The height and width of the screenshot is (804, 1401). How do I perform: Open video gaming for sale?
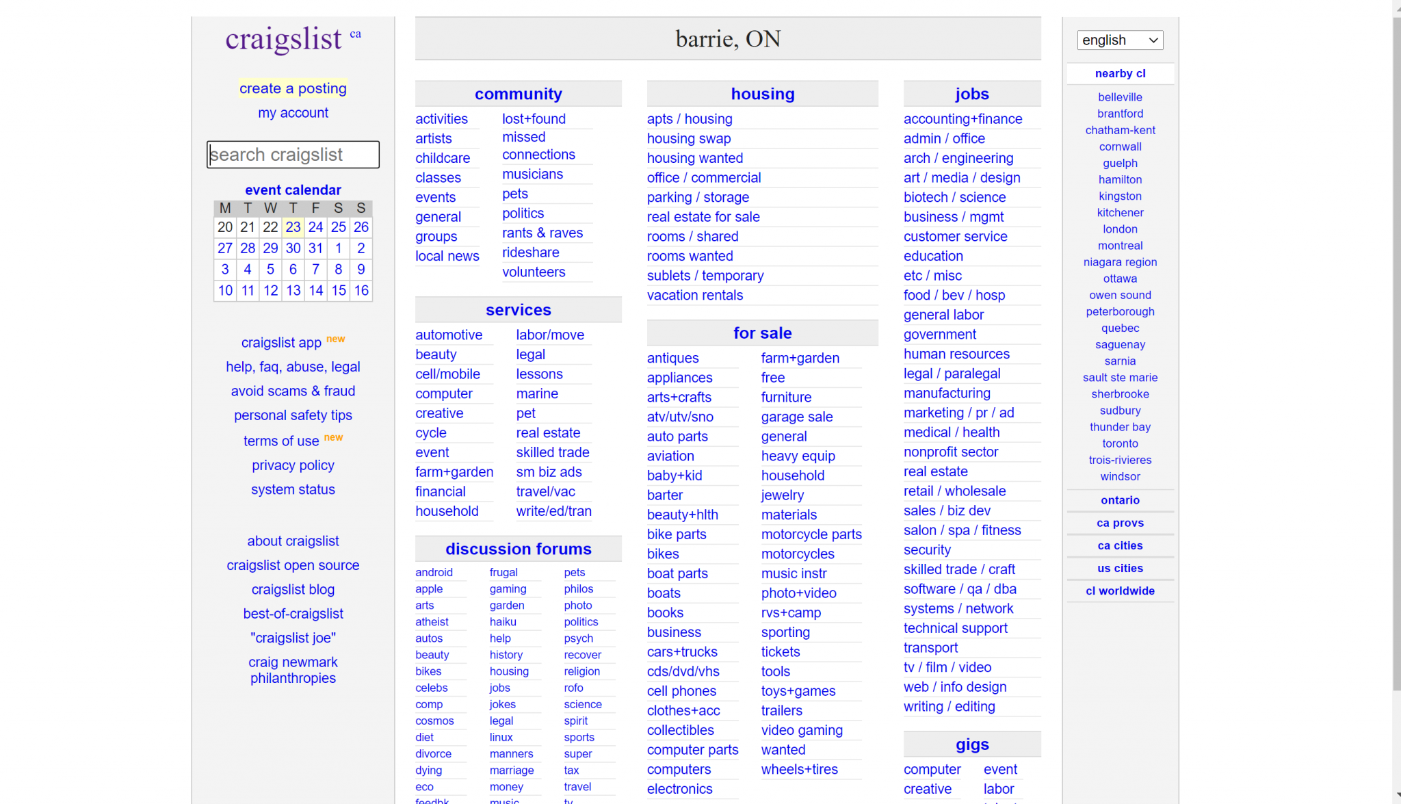point(802,731)
